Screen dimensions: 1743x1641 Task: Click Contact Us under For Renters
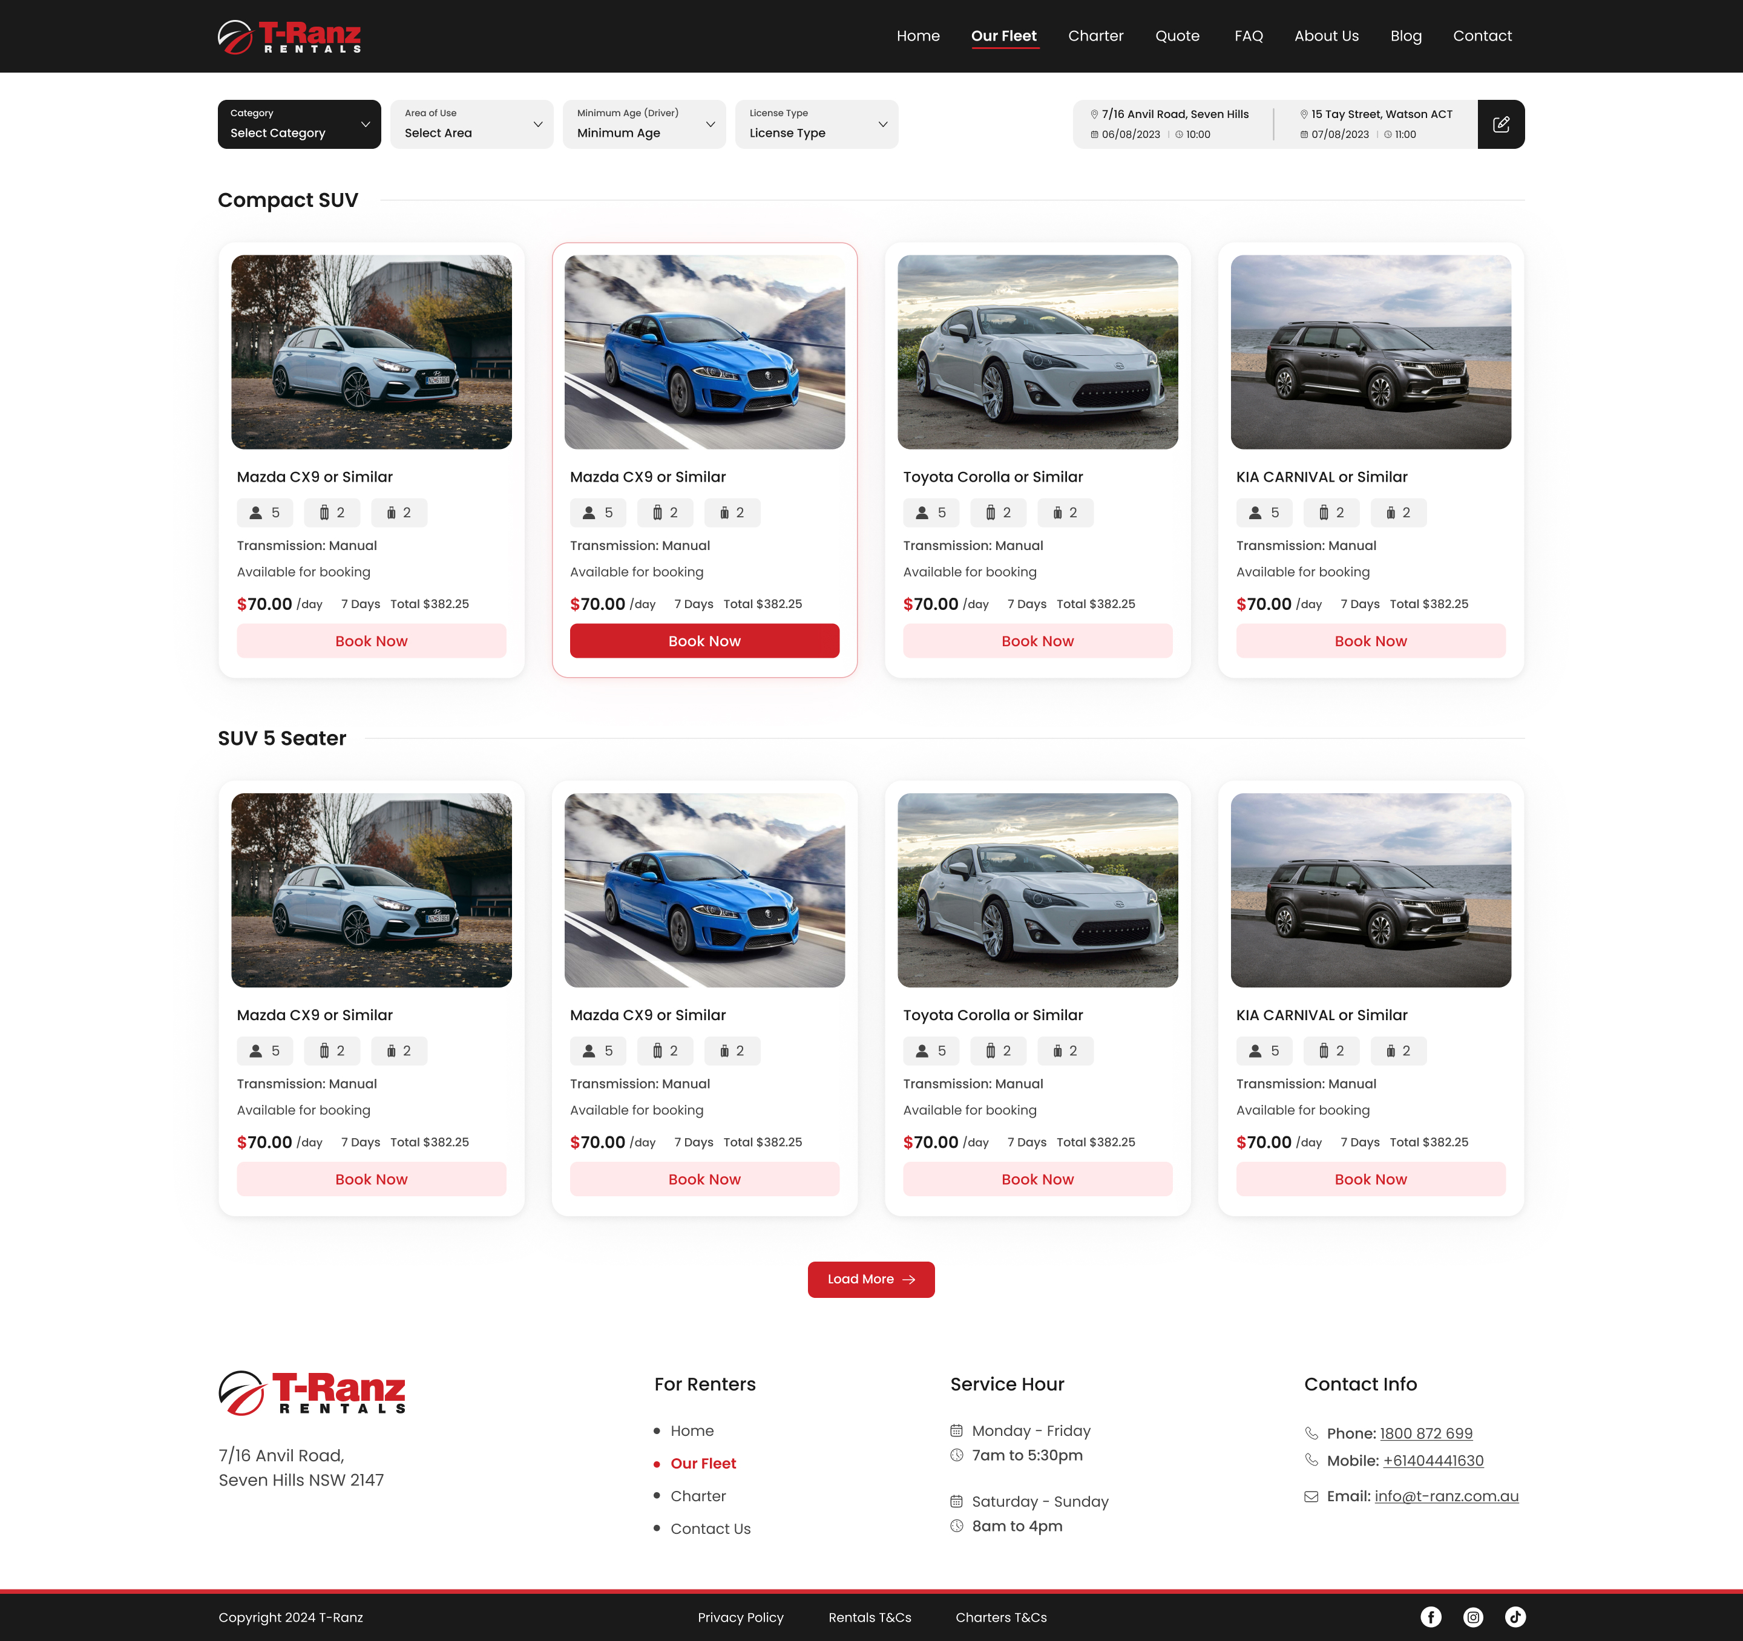(x=710, y=1529)
